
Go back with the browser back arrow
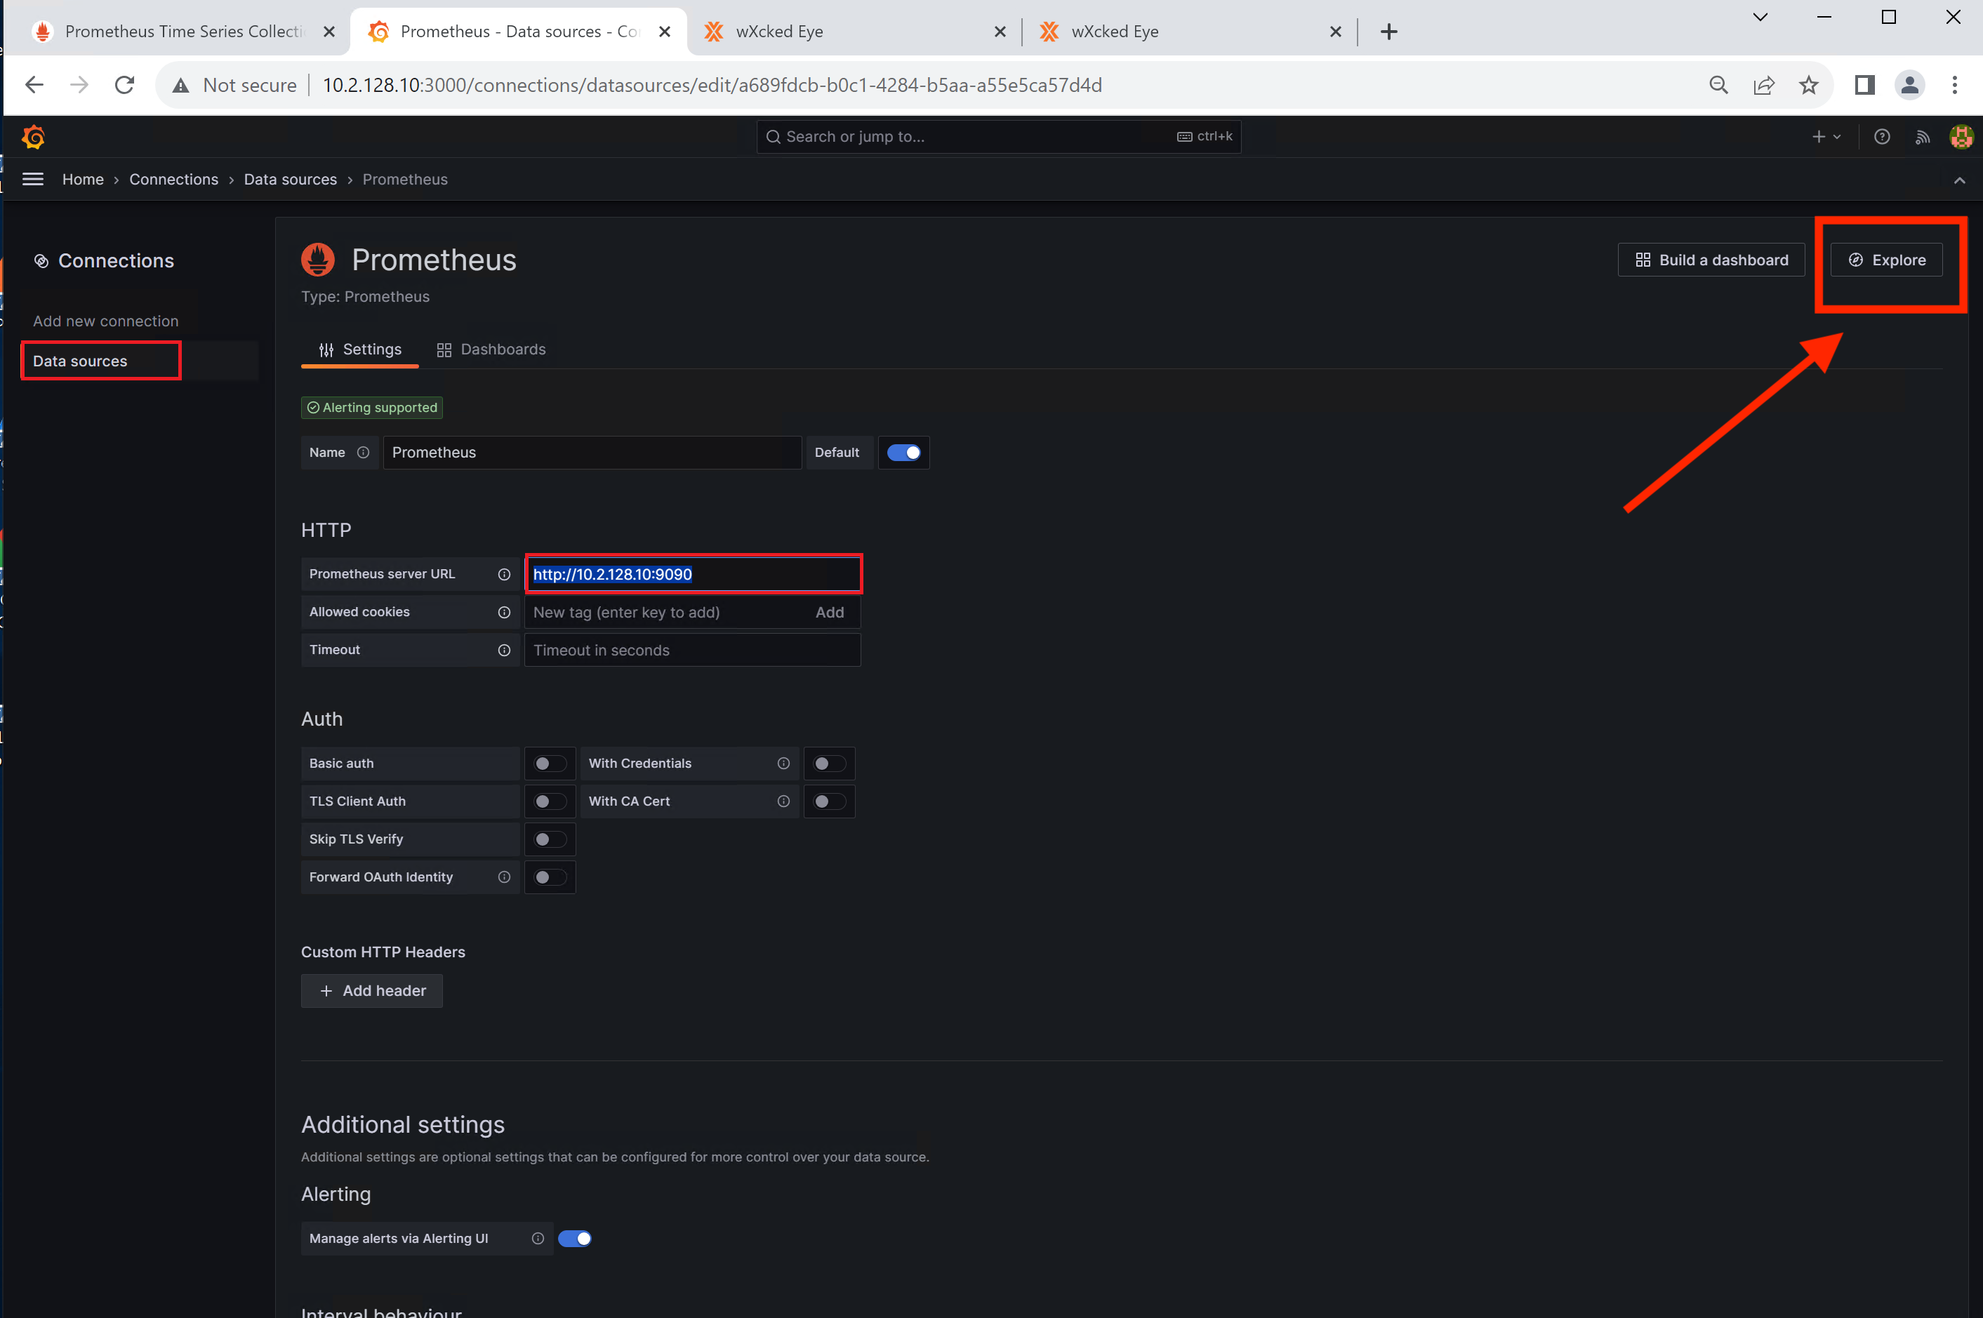pyautogui.click(x=34, y=85)
